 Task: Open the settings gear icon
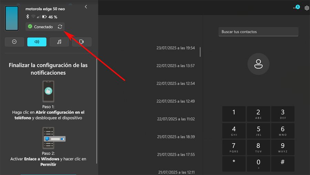click(307, 8)
